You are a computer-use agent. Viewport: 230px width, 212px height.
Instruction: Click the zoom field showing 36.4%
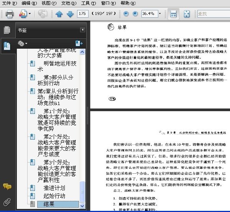149,14
